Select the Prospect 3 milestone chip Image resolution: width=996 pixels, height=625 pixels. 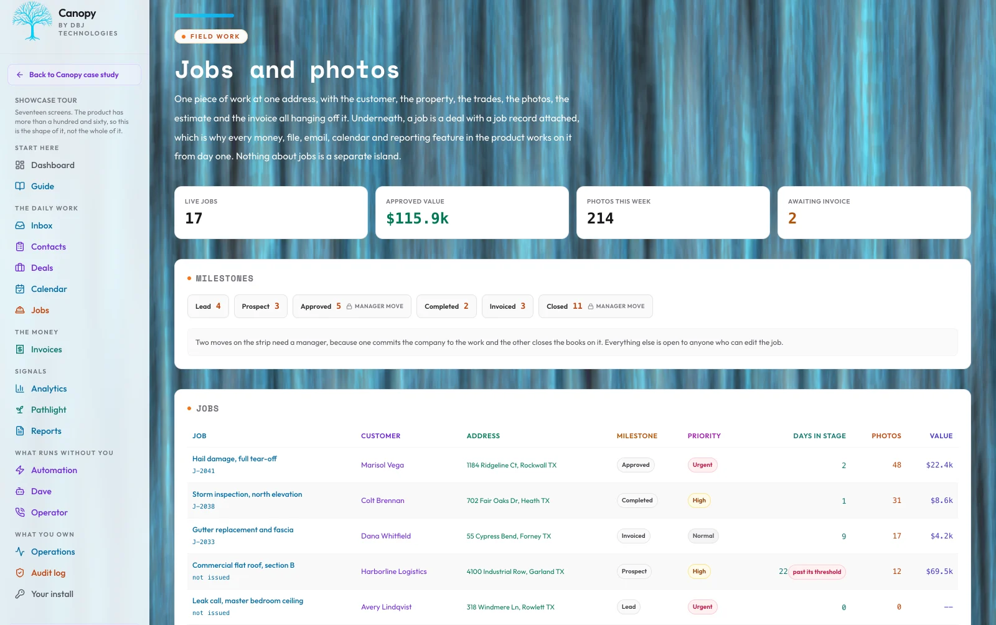(x=261, y=306)
